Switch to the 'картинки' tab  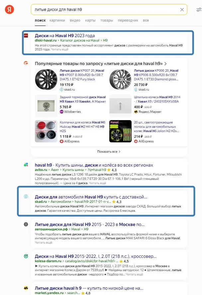pyautogui.click(x=57, y=21)
